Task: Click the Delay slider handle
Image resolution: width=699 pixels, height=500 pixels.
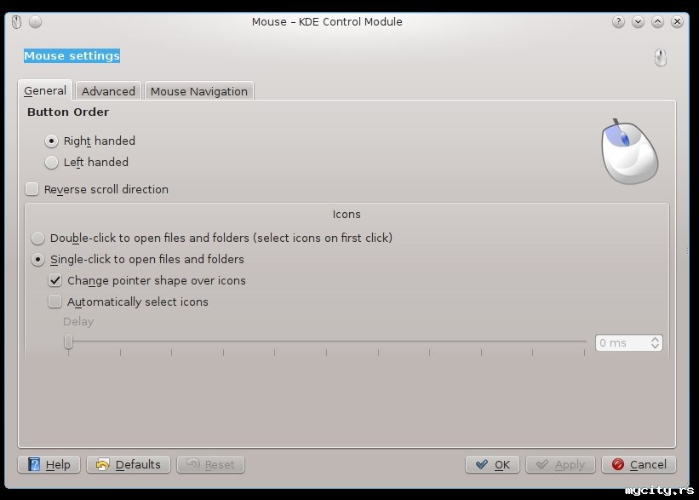Action: (68, 342)
